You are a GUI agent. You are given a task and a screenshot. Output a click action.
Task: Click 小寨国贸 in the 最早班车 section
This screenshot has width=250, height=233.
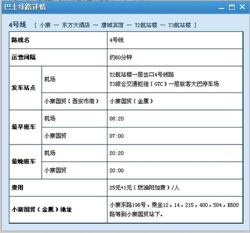(x=55, y=136)
